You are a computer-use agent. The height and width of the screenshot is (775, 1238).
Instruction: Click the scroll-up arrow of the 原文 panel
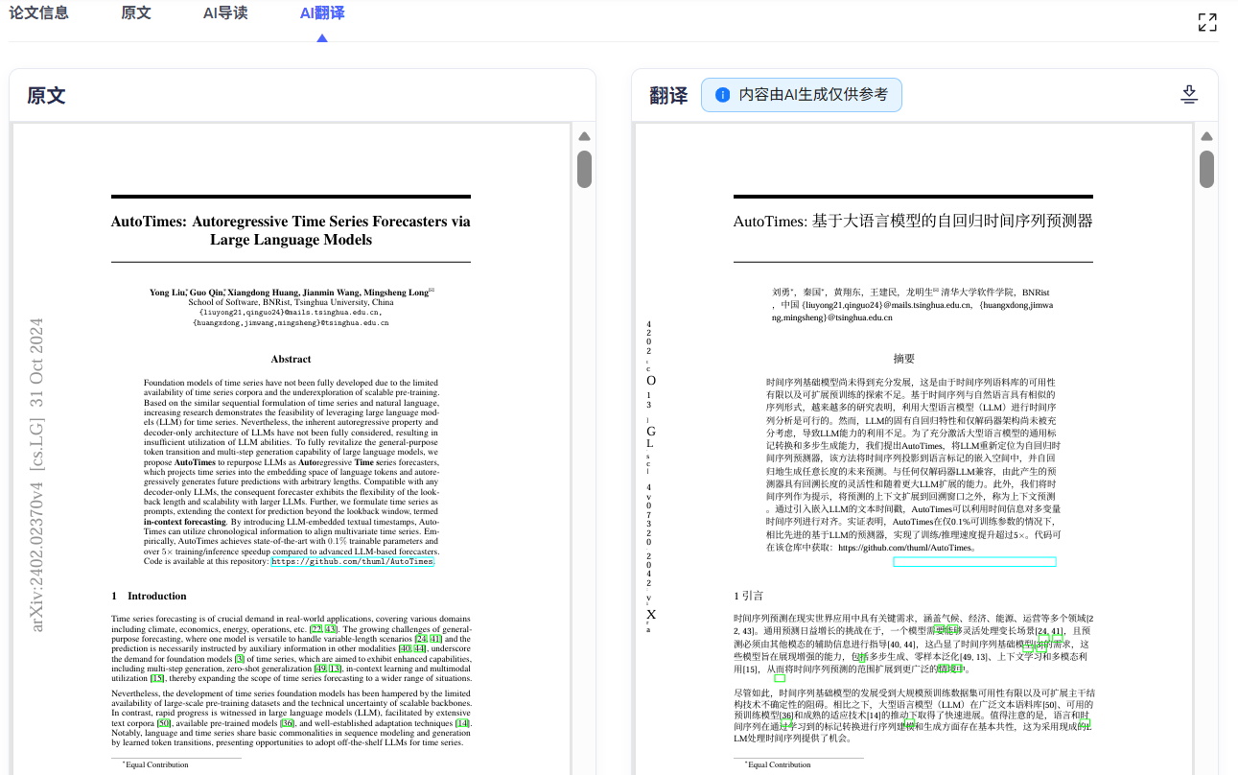coord(584,136)
